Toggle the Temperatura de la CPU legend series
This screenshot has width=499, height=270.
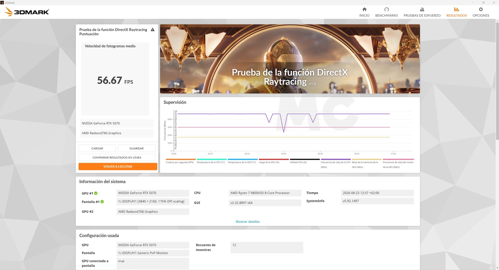[211, 162]
